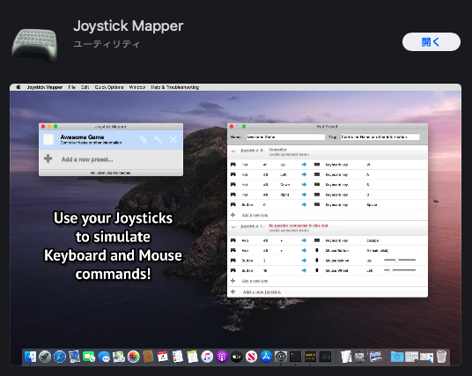Click the plus icon beside Add a new preset
Image resolution: width=472 pixels, height=376 pixels.
click(48, 159)
